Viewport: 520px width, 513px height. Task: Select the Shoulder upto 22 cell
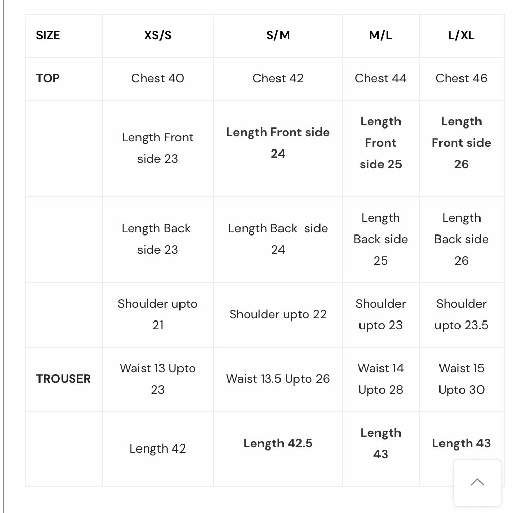click(x=278, y=314)
